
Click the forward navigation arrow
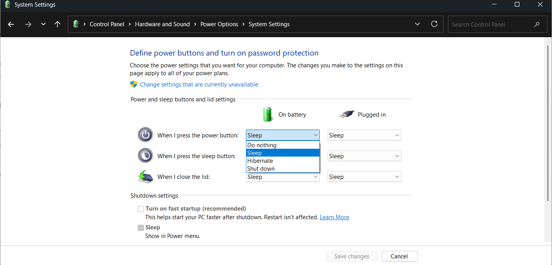[x=28, y=24]
